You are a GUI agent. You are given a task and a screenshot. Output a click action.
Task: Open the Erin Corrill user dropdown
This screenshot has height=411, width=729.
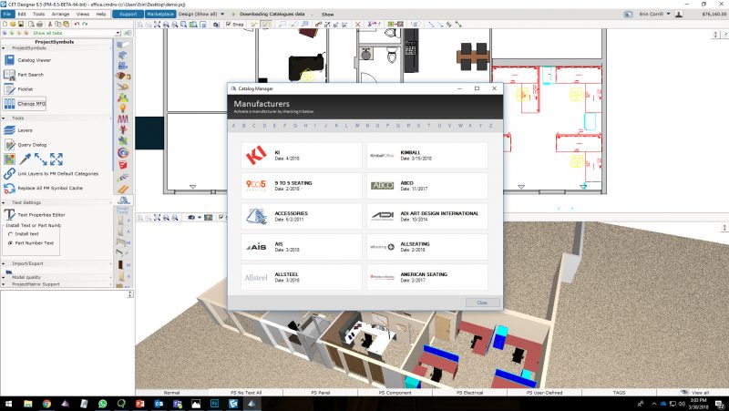[654, 14]
